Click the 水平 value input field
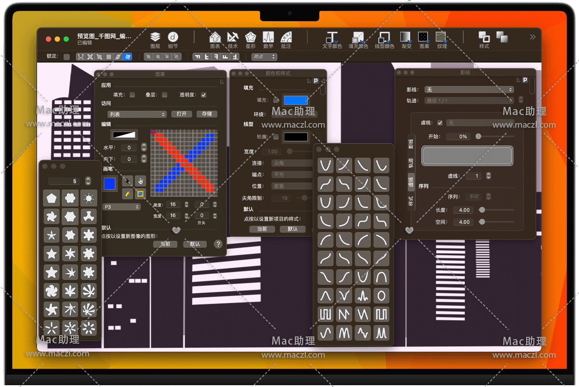This screenshot has width=579, height=387. point(129,147)
